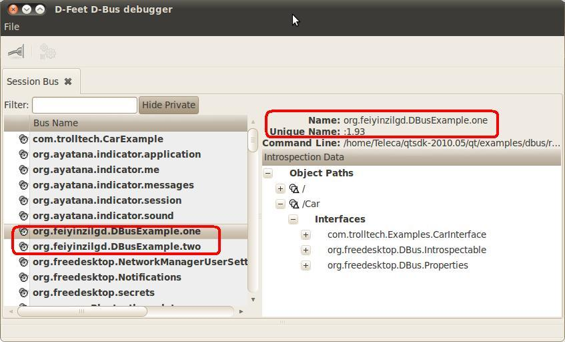Focus the Filter text field

coord(85,105)
